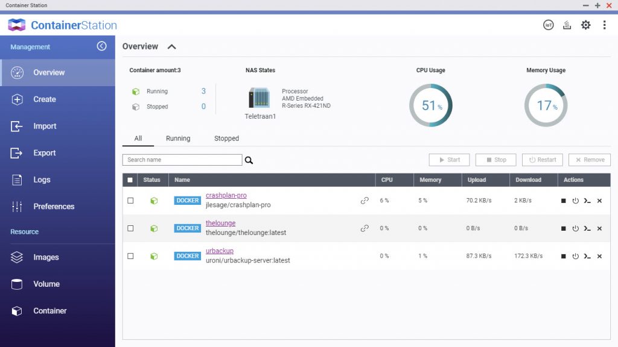Open the IoT icon in header

coord(548,25)
